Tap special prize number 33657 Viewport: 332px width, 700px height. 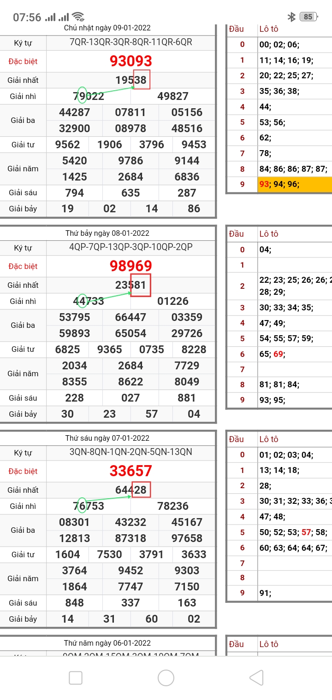(x=131, y=471)
